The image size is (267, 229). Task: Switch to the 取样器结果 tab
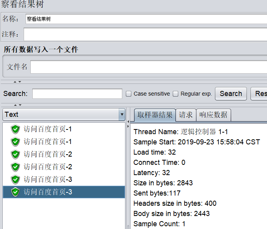click(155, 115)
